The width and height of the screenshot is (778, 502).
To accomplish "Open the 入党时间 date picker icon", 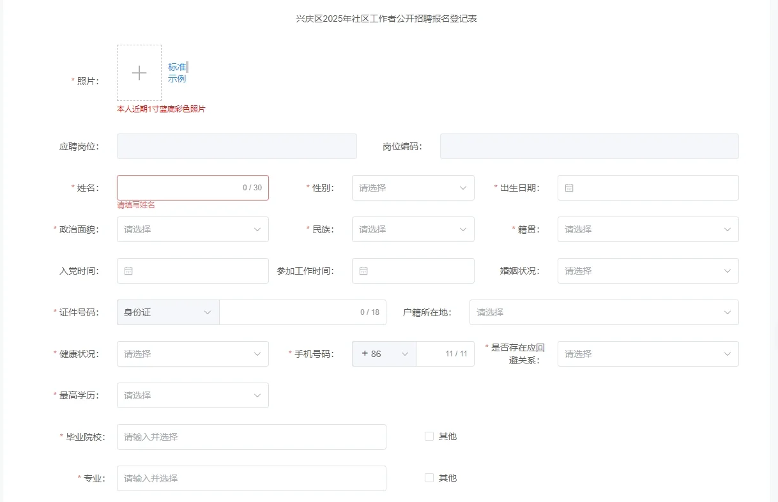I will point(128,271).
